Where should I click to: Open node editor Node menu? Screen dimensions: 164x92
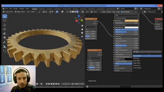(x=118, y=12)
